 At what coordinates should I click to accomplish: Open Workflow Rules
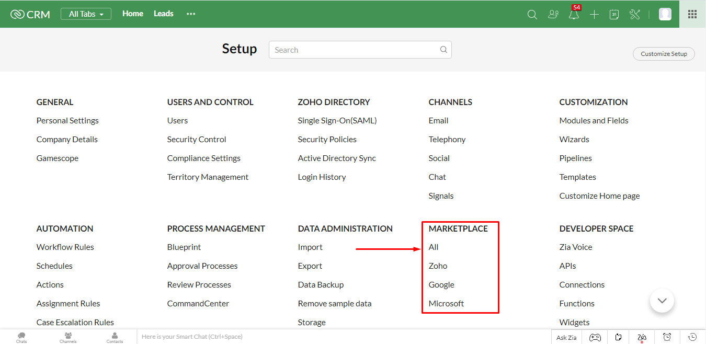pyautogui.click(x=65, y=247)
